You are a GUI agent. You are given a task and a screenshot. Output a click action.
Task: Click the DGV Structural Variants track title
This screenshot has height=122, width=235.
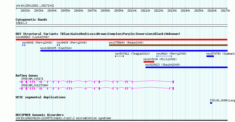click(98, 34)
